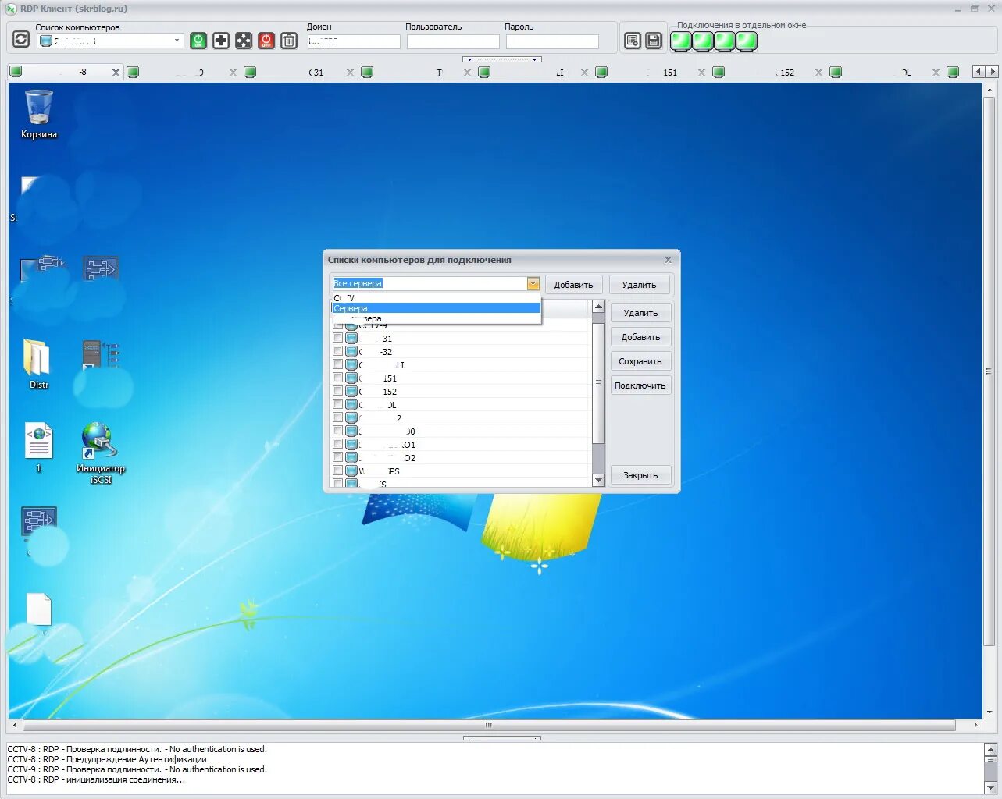Click the Закрыть button
Image resolution: width=1002 pixels, height=799 pixels.
(x=640, y=475)
